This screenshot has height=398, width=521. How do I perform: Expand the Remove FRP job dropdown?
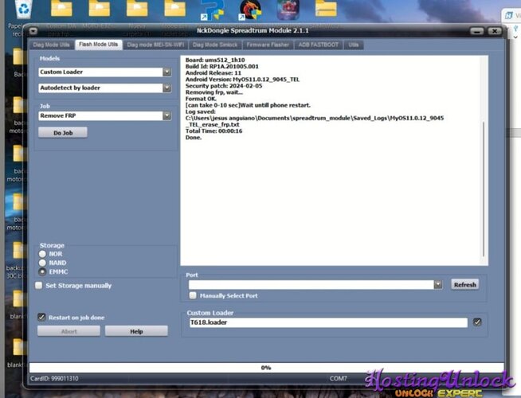tap(166, 116)
